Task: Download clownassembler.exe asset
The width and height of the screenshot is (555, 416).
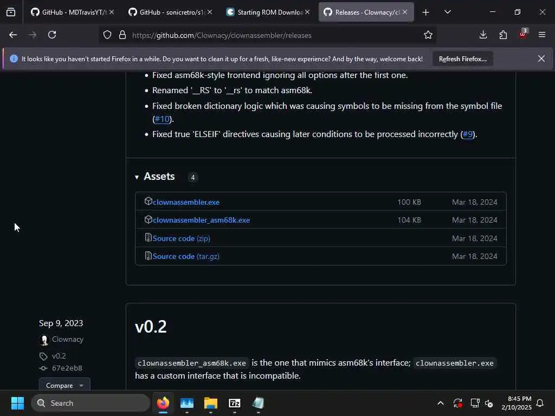Action: coord(186,203)
